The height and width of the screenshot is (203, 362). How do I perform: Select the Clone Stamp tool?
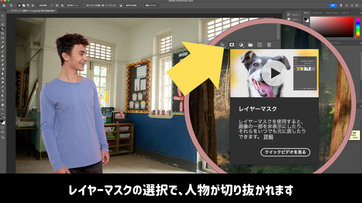click(3, 56)
